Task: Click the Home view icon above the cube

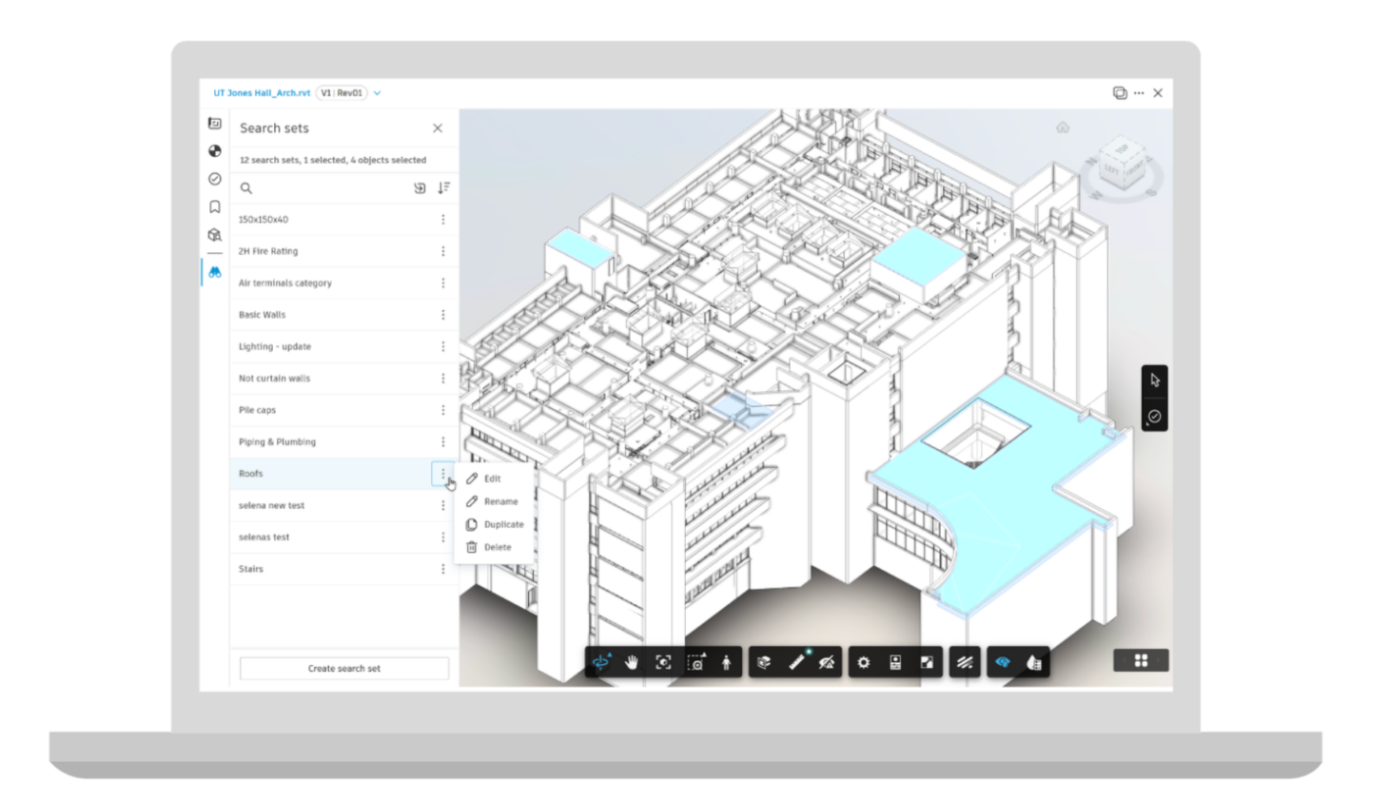Action: point(1063,127)
